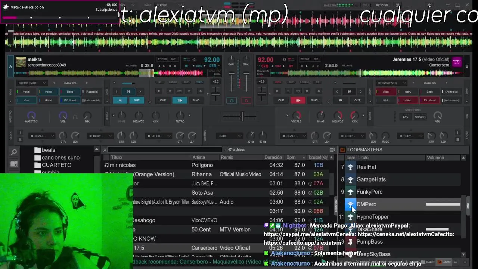Eject the track from deck B

point(318,91)
